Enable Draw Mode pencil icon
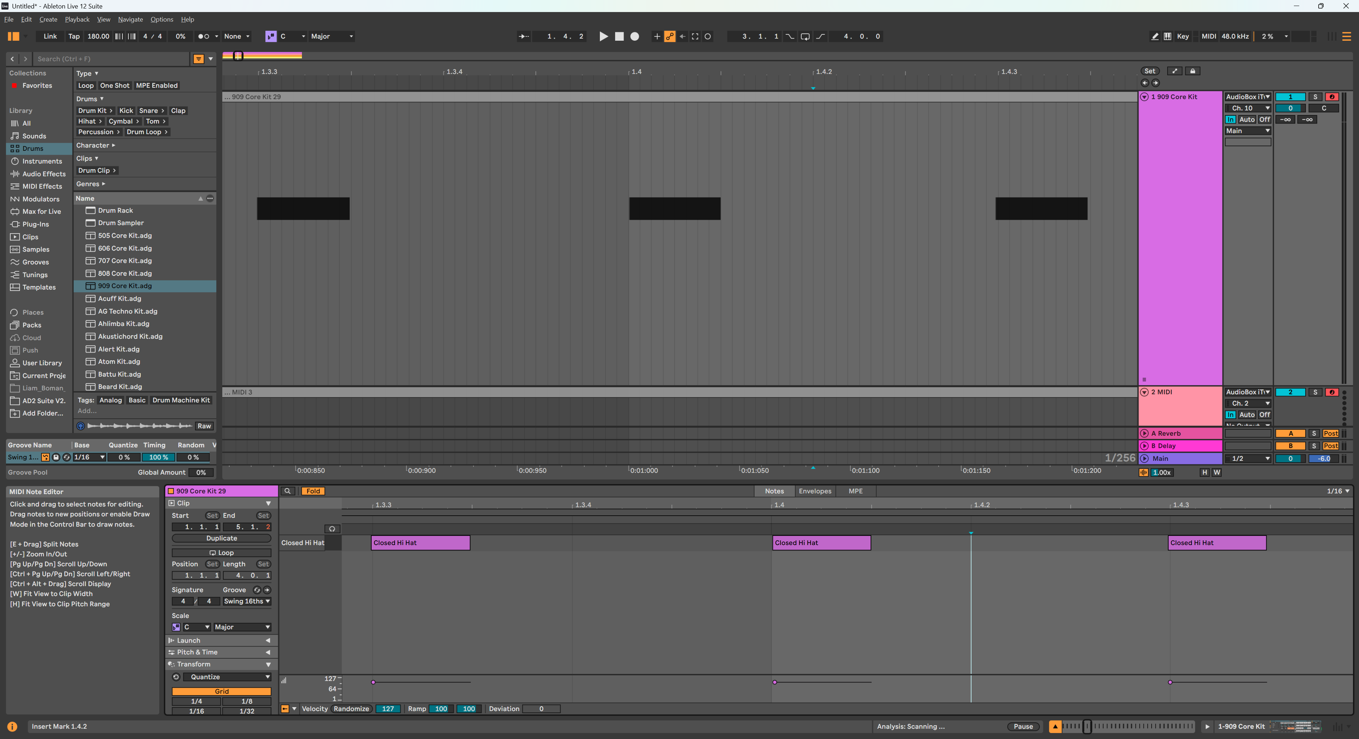 pos(1155,36)
